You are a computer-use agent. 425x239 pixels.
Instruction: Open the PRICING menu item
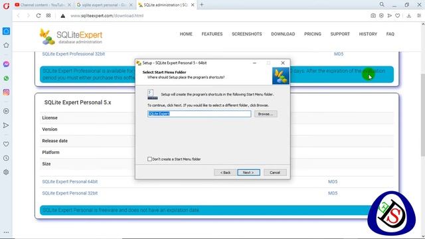[313, 34]
